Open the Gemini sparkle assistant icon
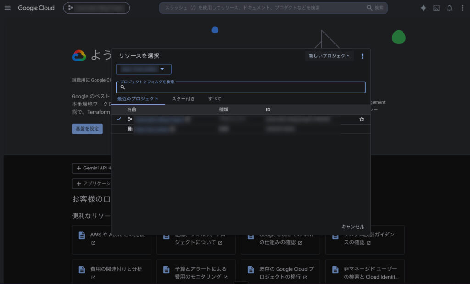Screen dimensions: 470x284 coord(423,8)
